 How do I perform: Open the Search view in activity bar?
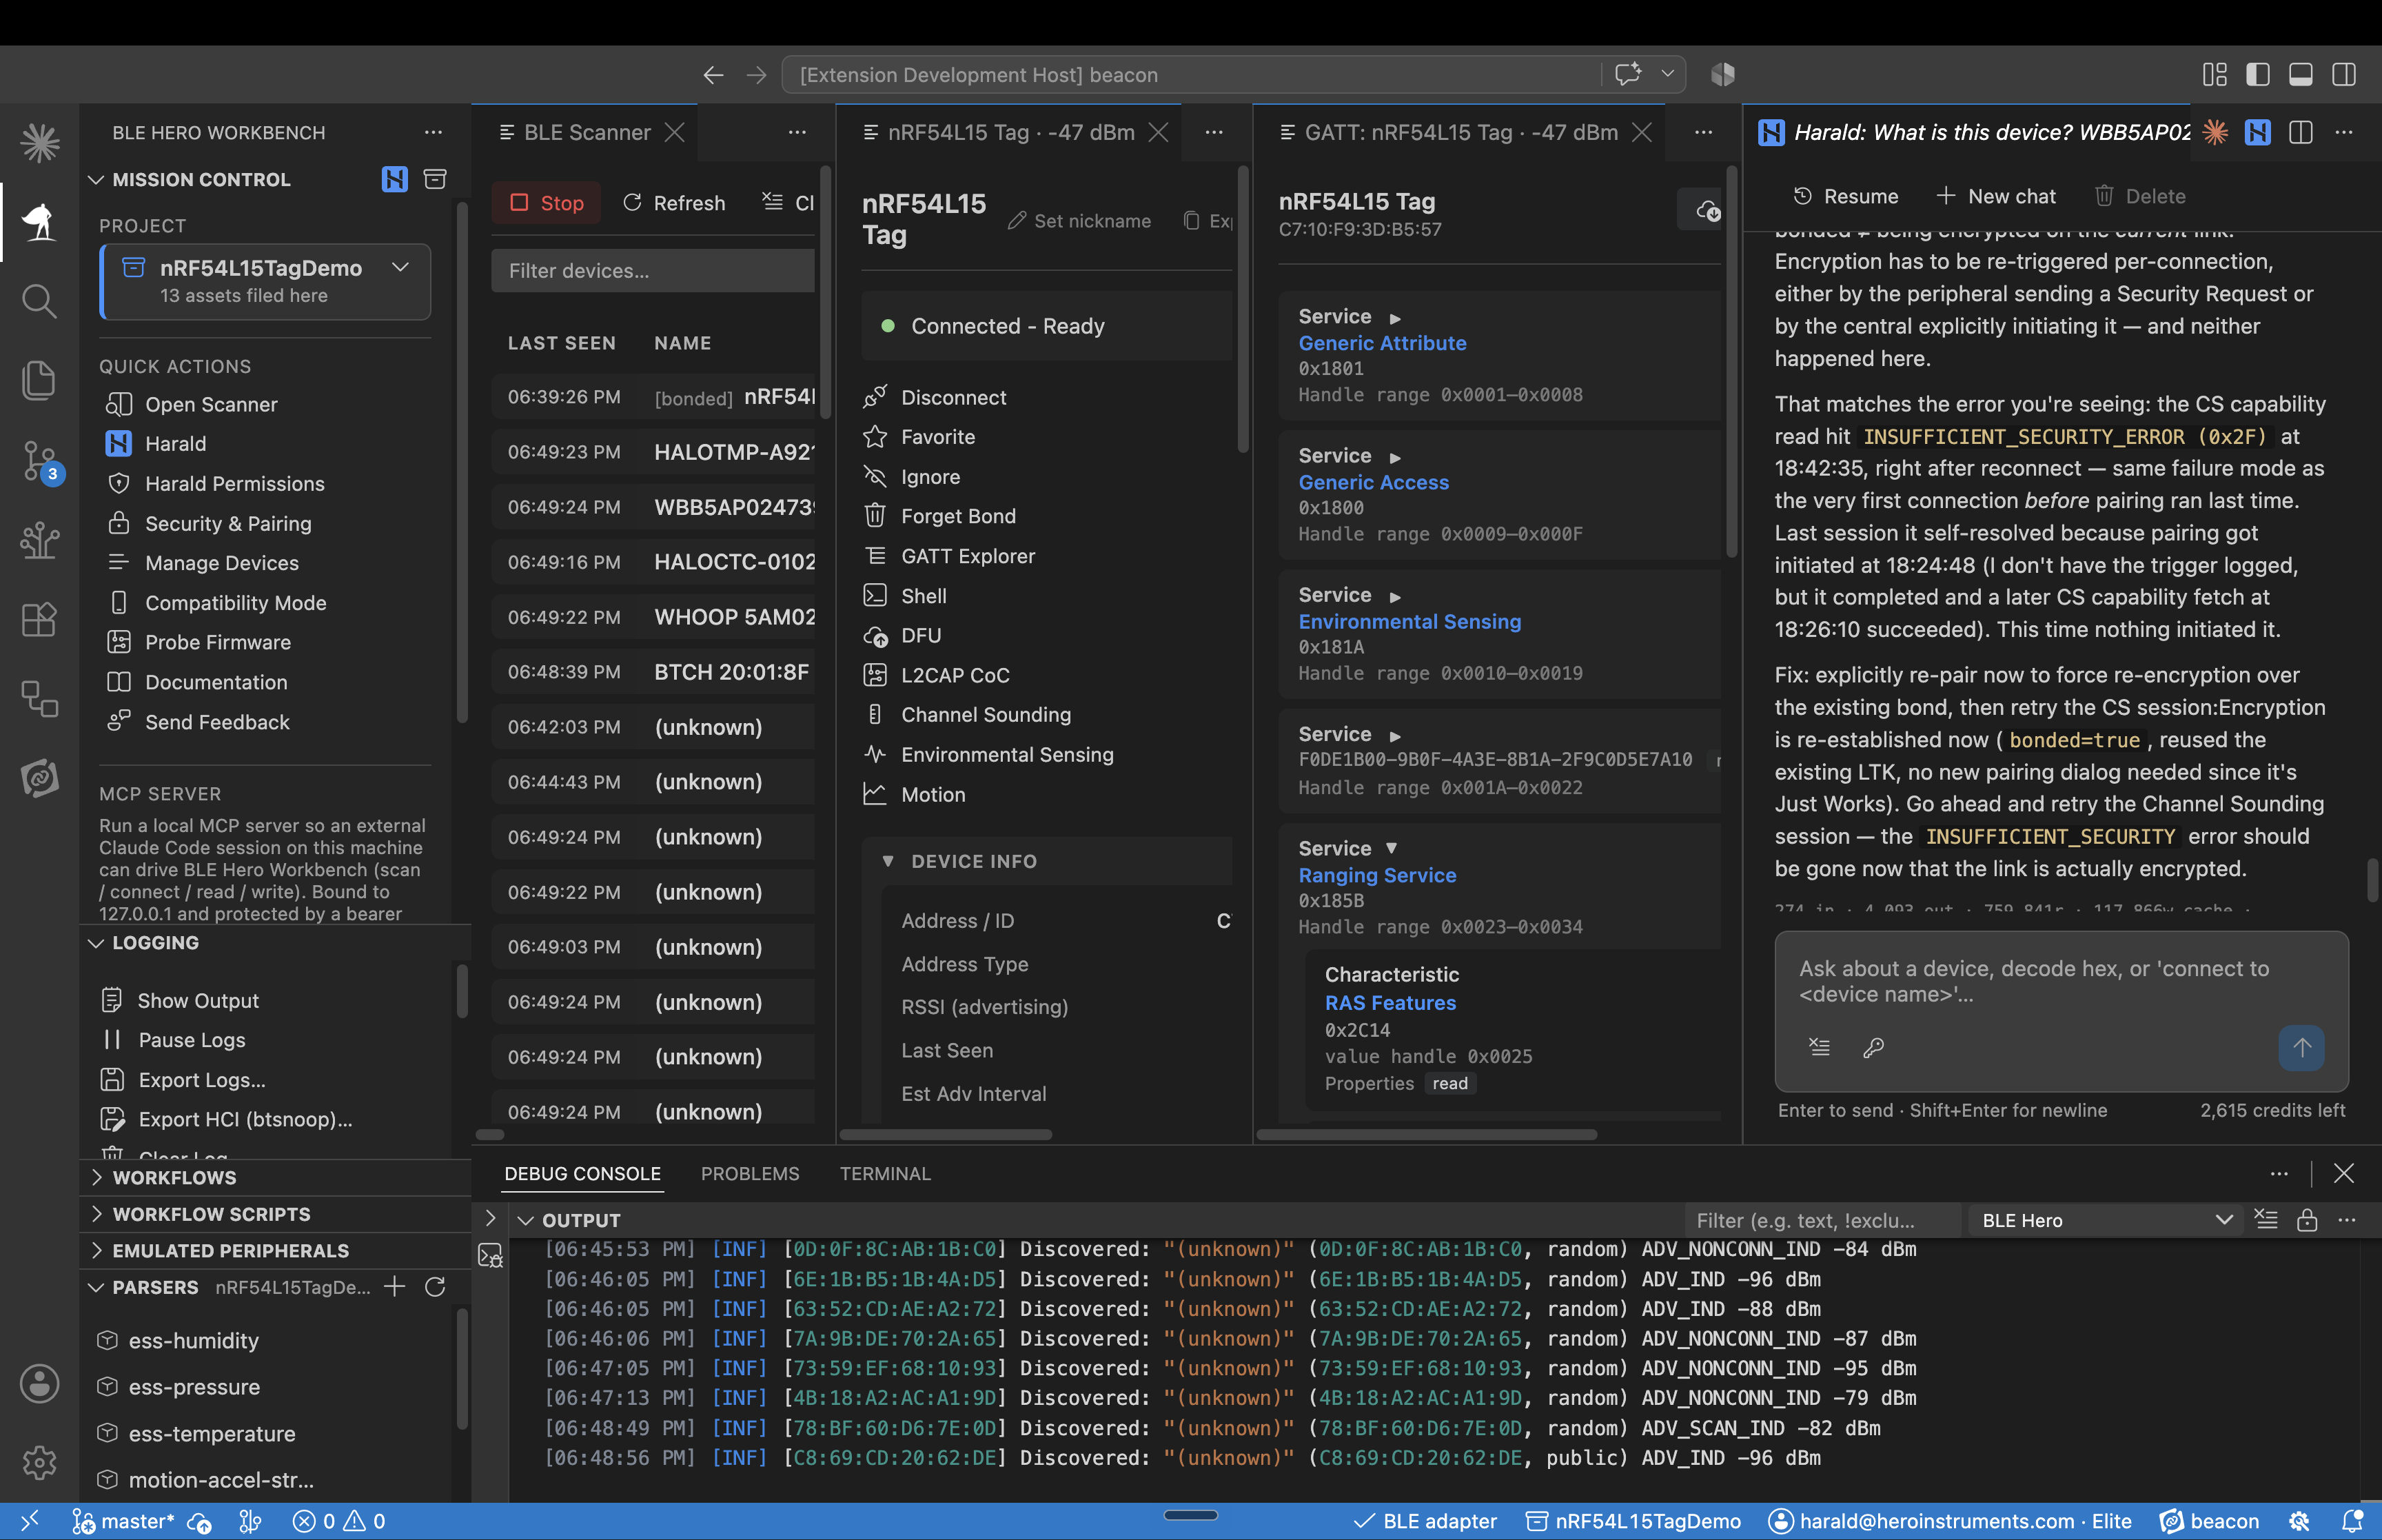click(x=39, y=300)
